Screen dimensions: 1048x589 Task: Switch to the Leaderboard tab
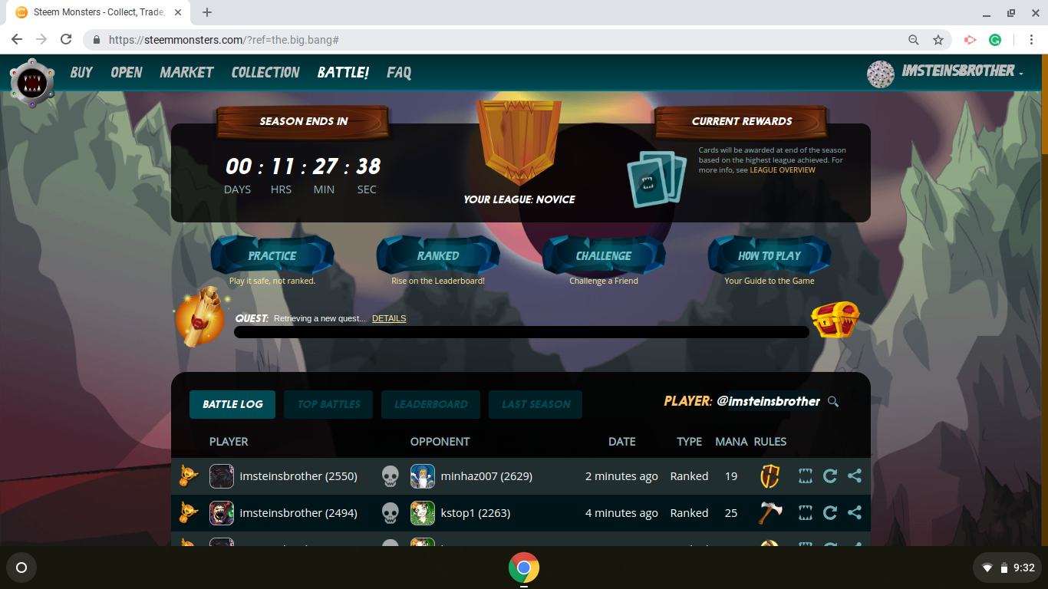pos(430,404)
